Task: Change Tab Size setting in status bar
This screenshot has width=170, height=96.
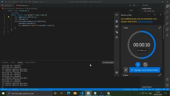Action: point(135,89)
